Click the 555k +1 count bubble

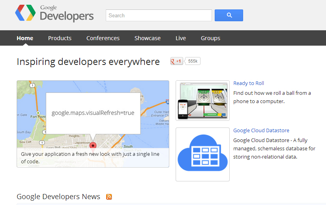193,61
